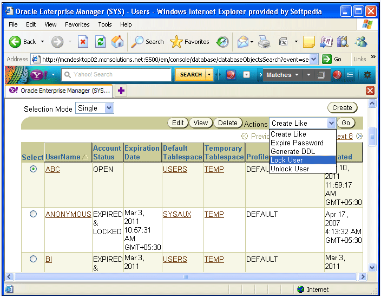Add a new tab with plus icon

[x=121, y=91]
